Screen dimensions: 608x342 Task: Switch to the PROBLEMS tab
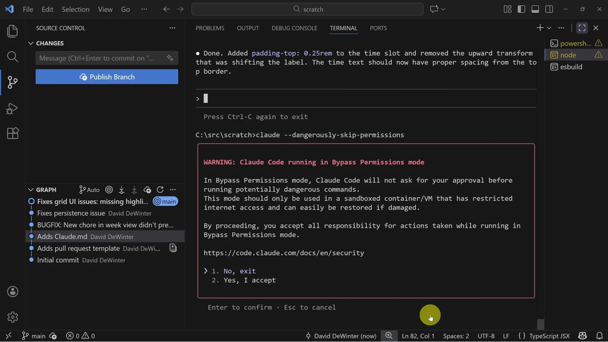pos(210,28)
